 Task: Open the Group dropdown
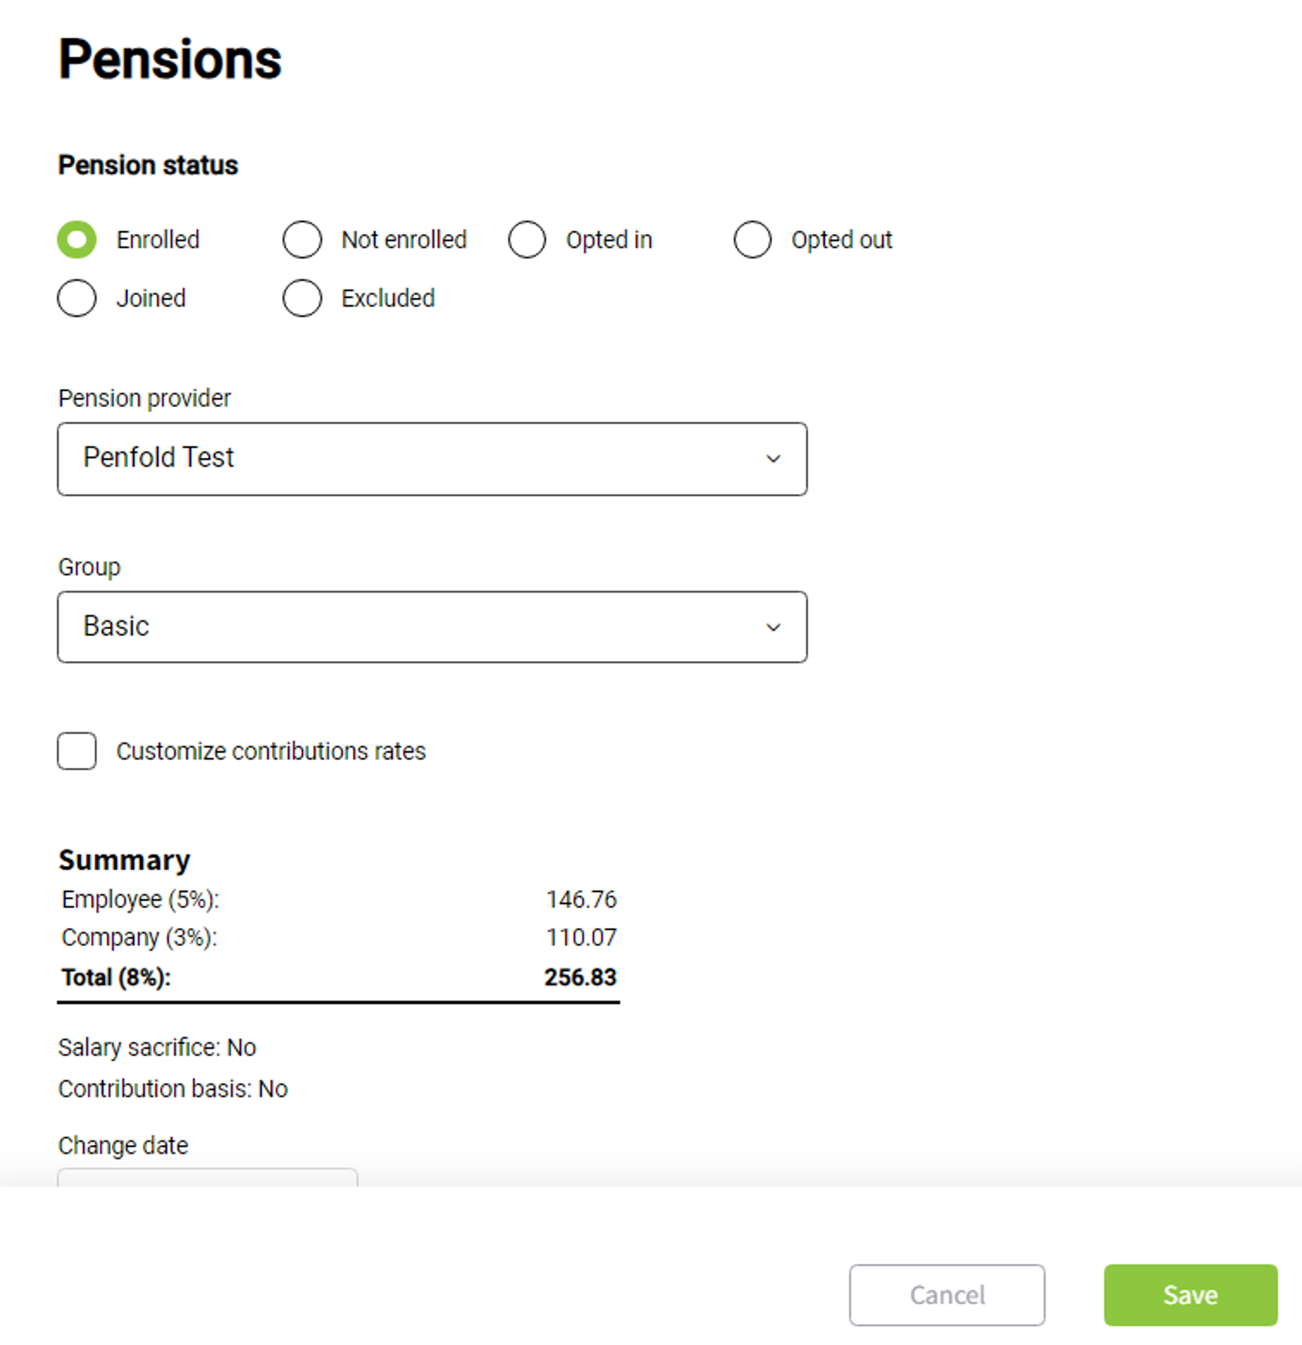[432, 627]
